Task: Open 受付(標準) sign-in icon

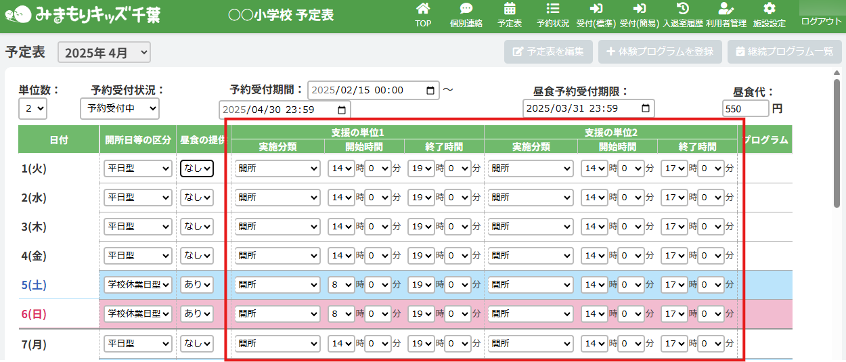Action: (596, 9)
